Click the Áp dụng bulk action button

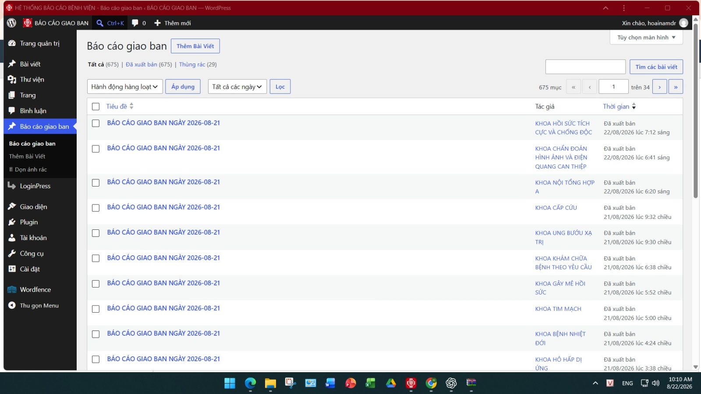(183, 87)
